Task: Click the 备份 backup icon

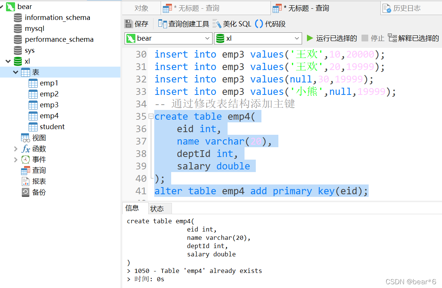Action: (x=25, y=192)
